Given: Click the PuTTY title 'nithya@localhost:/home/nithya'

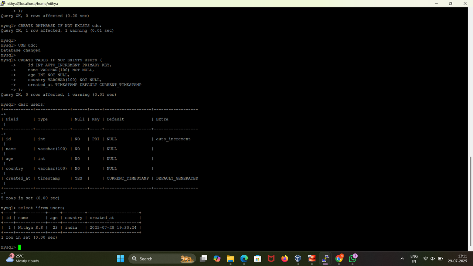Looking at the screenshot, I should (x=32, y=3).
